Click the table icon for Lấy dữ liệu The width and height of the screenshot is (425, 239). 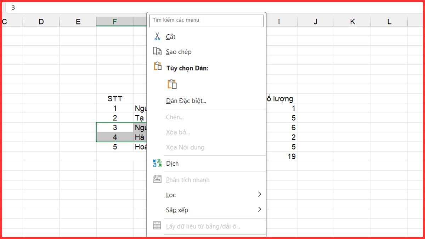click(x=157, y=226)
